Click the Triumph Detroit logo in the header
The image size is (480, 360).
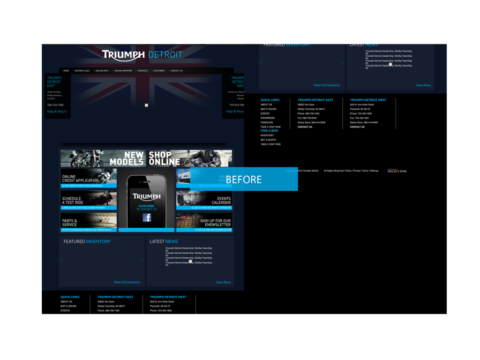(142, 54)
